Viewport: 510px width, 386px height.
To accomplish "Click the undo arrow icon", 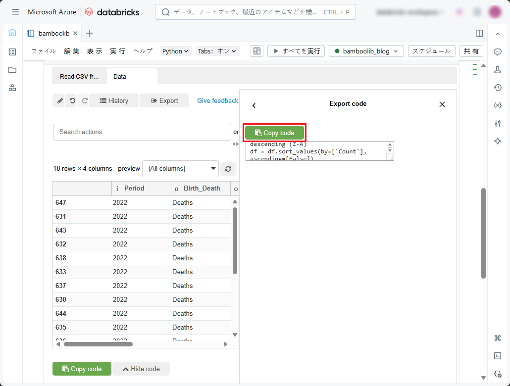I will (72, 100).
